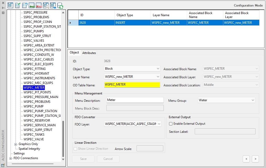The height and width of the screenshot is (168, 266).
Task: Select SSPEC_VALVES in the tree
Action: point(34,41)
